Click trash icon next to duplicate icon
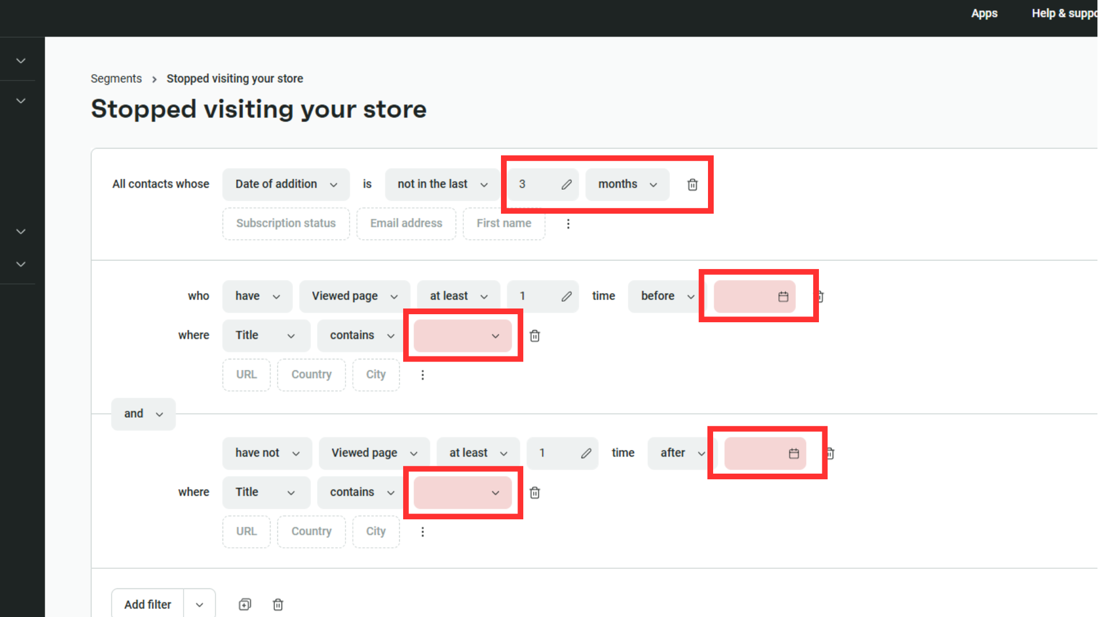 (278, 604)
